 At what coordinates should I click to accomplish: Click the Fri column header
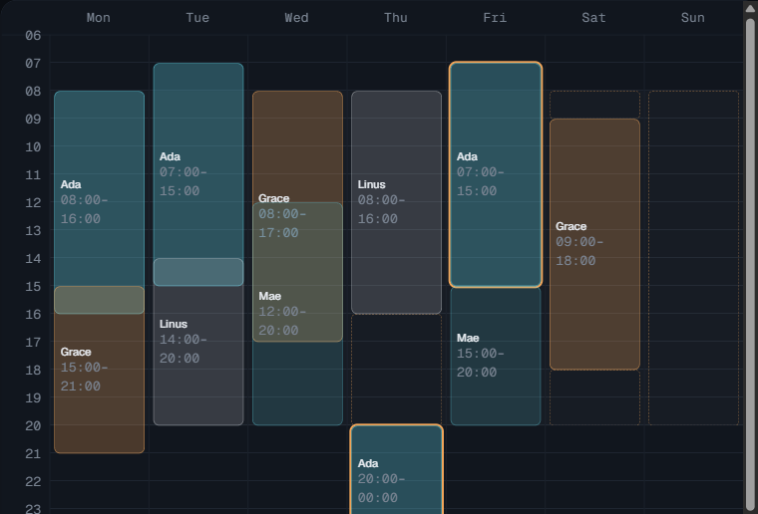click(495, 18)
